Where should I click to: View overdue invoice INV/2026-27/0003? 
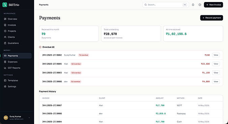[216, 73]
